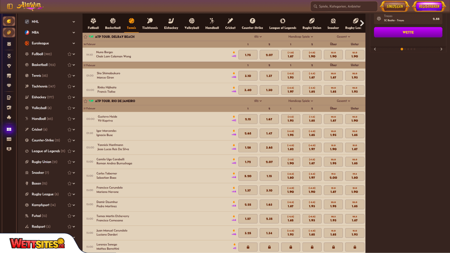450x253 pixels.
Task: Open the Gesamt dropdown for Rio de Janeiro
Action: [x=343, y=101]
